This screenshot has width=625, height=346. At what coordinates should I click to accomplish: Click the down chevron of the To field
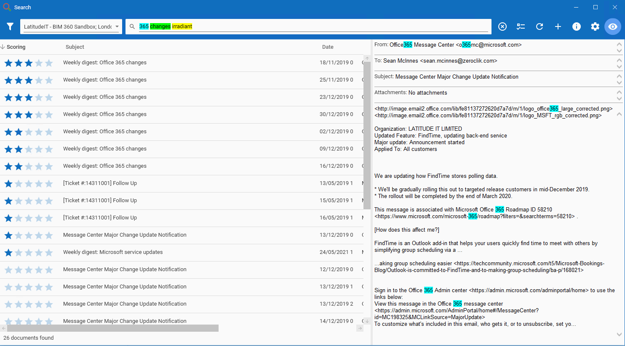pyautogui.click(x=619, y=66)
